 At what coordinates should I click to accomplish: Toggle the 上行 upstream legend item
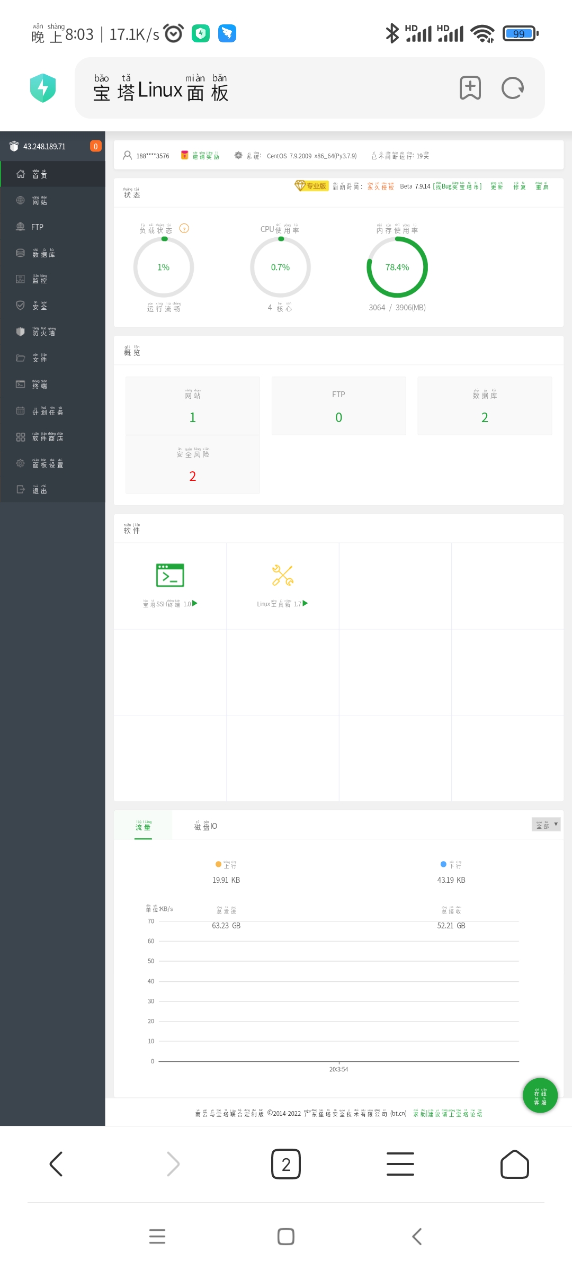click(226, 864)
